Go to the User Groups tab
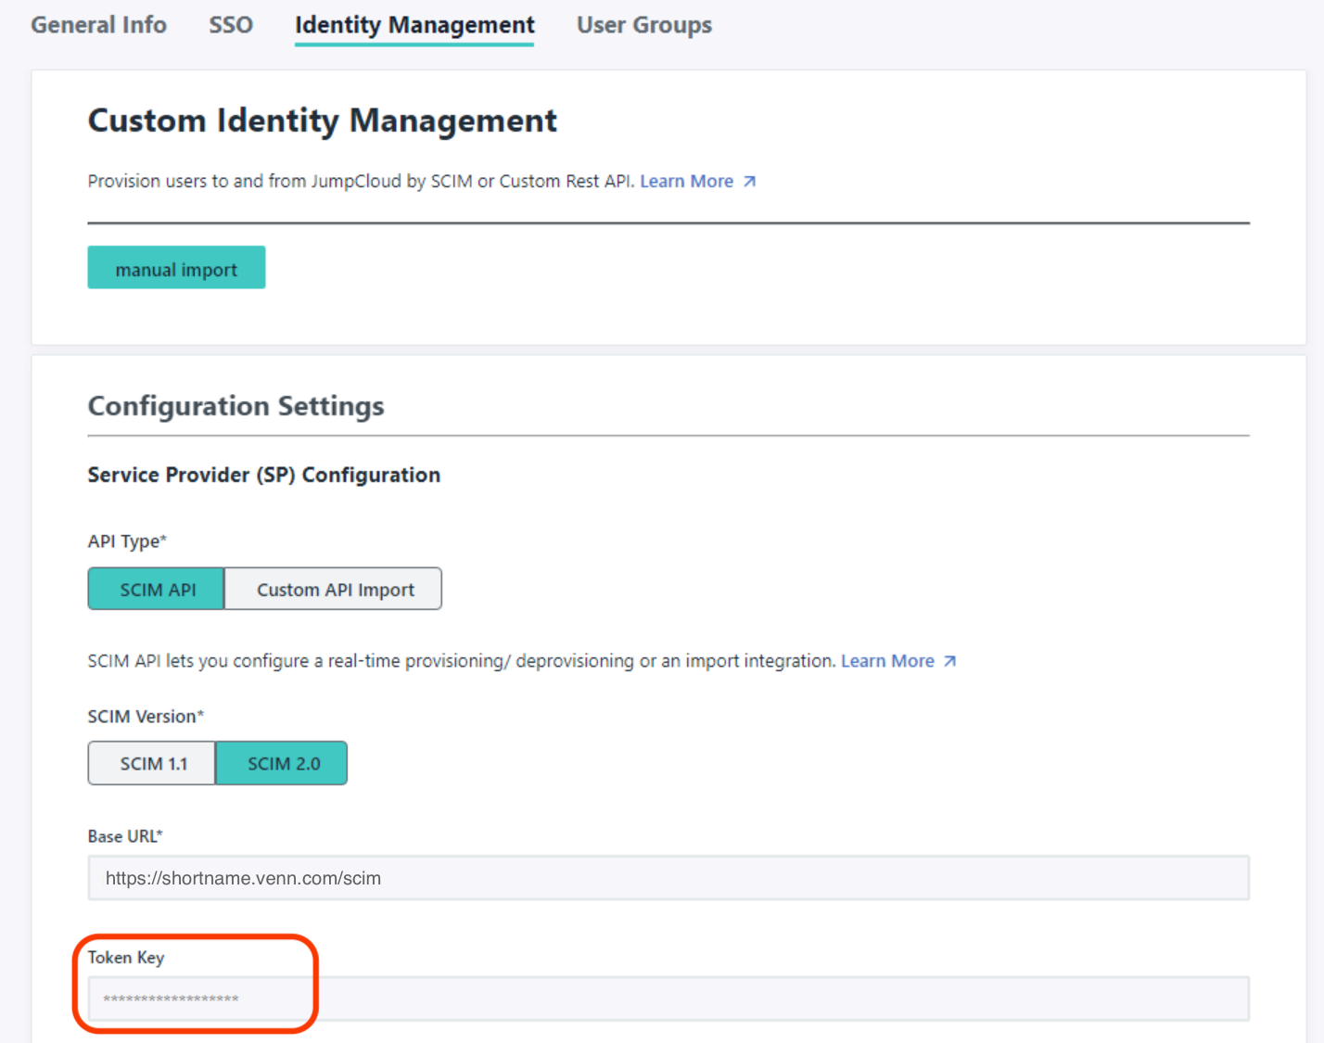 point(644,25)
